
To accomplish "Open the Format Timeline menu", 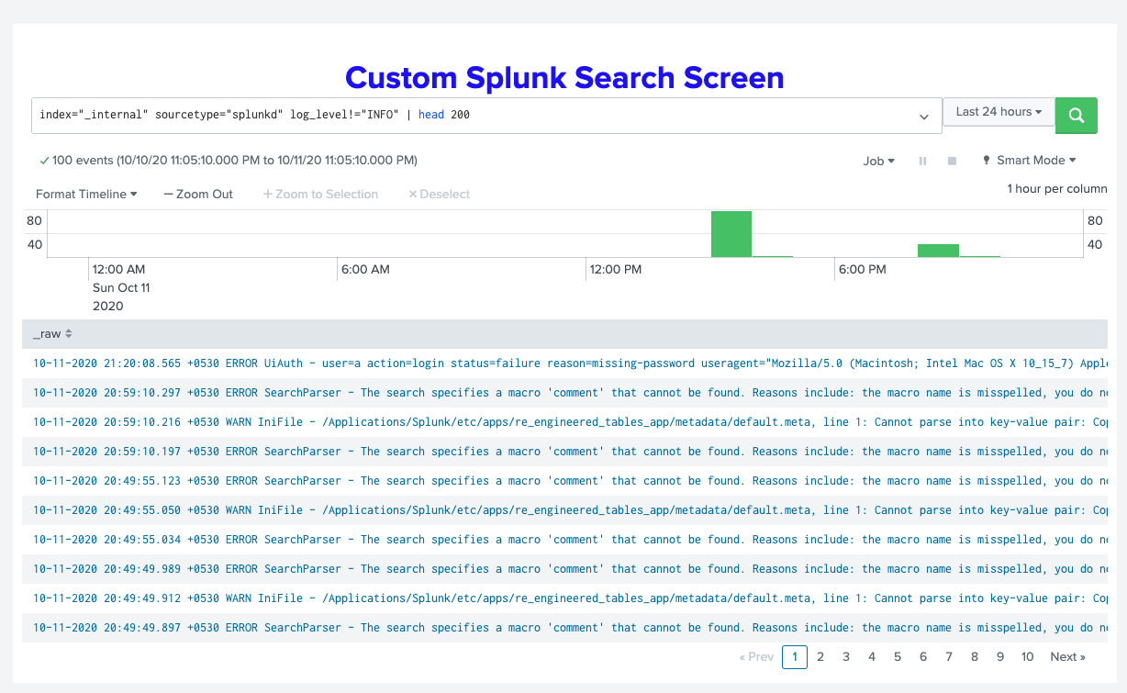I will pos(86,195).
